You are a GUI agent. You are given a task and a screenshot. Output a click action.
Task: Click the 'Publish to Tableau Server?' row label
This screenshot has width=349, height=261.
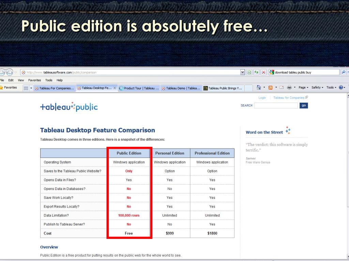[x=64, y=224]
